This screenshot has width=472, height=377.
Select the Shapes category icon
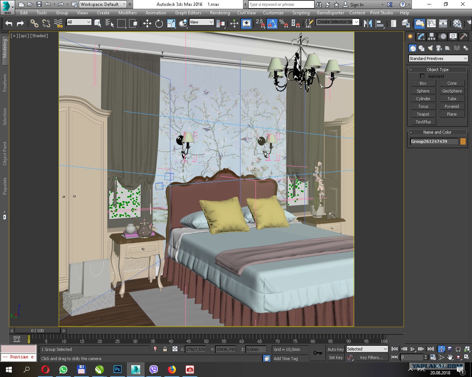point(421,48)
